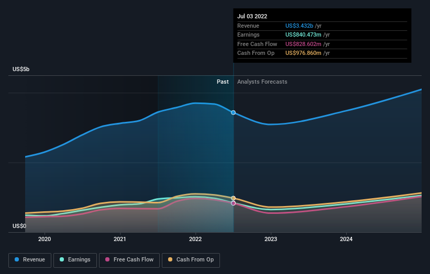Toggle the Earnings legend series
This screenshot has height=274, width=430.
point(75,260)
